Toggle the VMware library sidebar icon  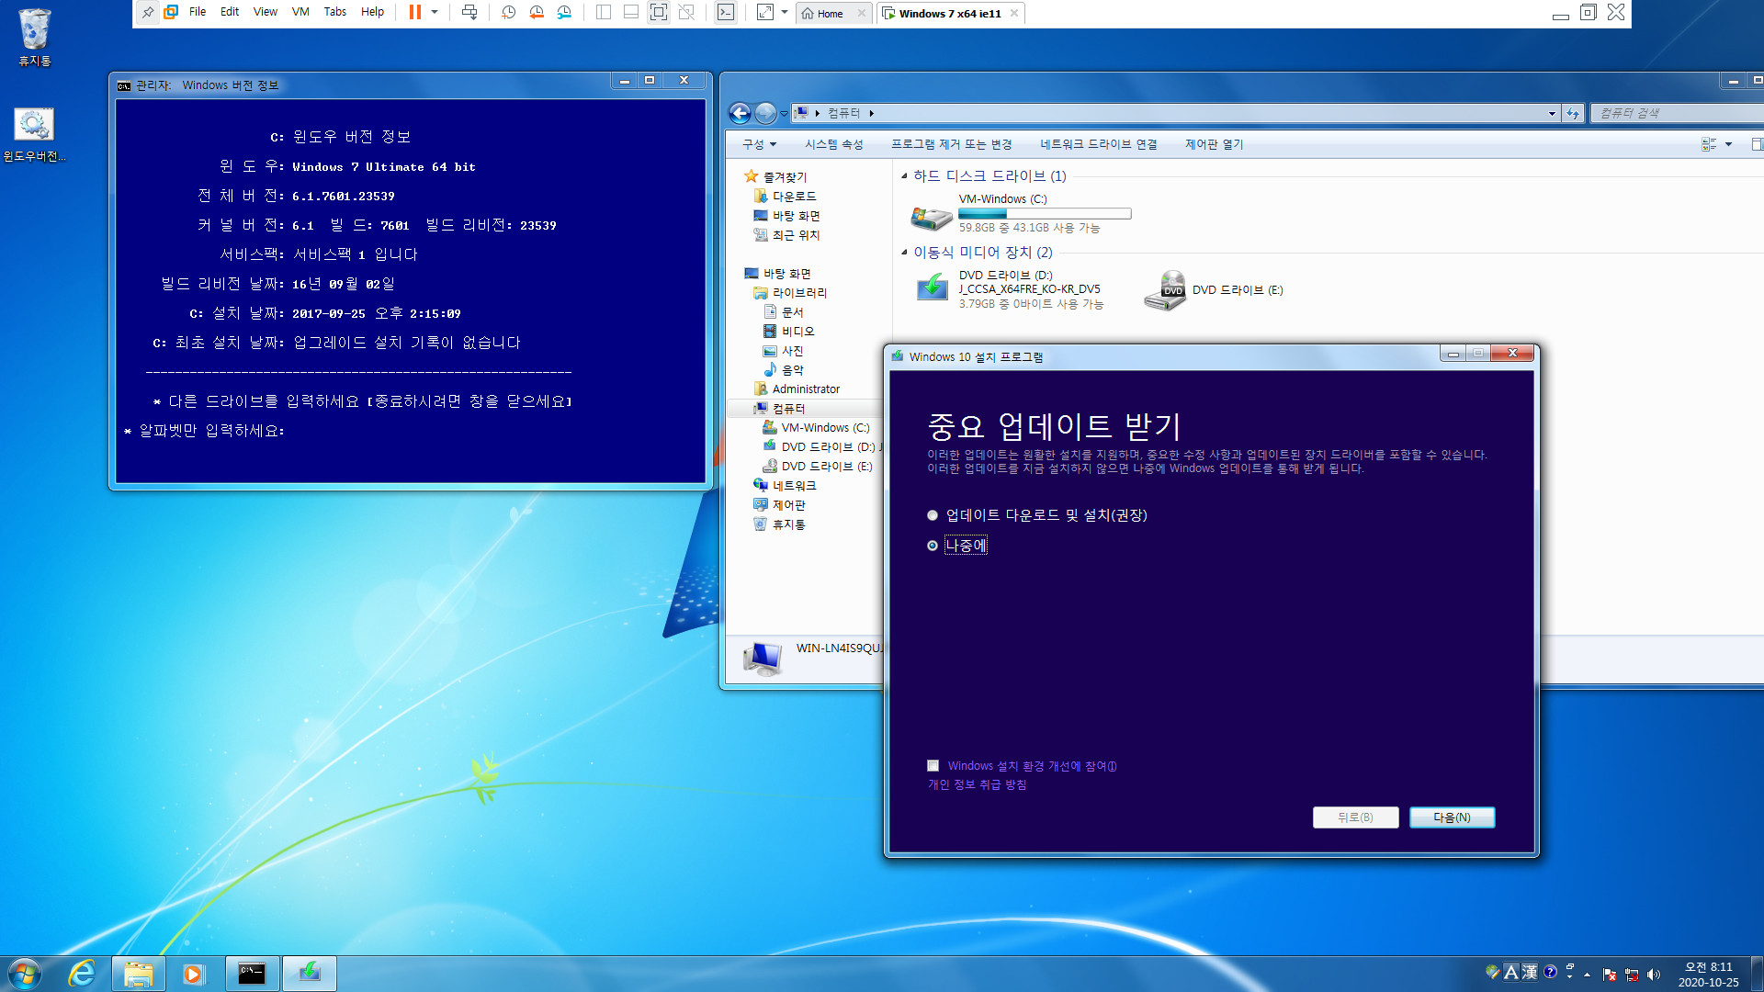coord(604,13)
